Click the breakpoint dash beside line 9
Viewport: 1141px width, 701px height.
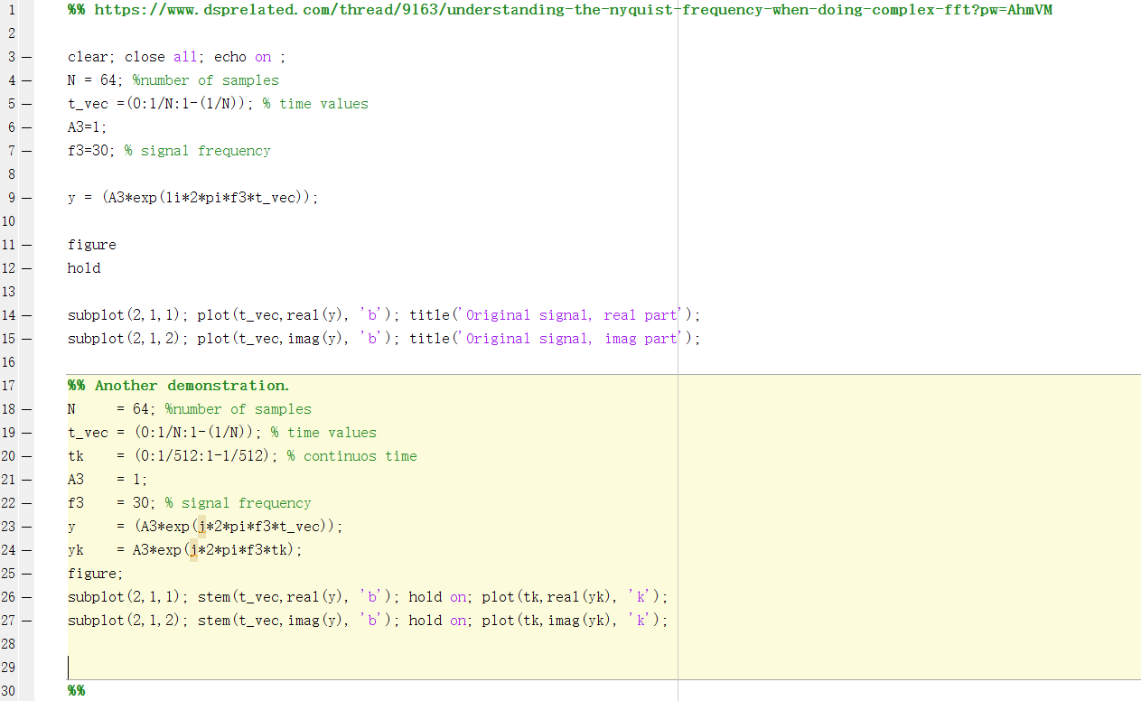pyautogui.click(x=25, y=197)
